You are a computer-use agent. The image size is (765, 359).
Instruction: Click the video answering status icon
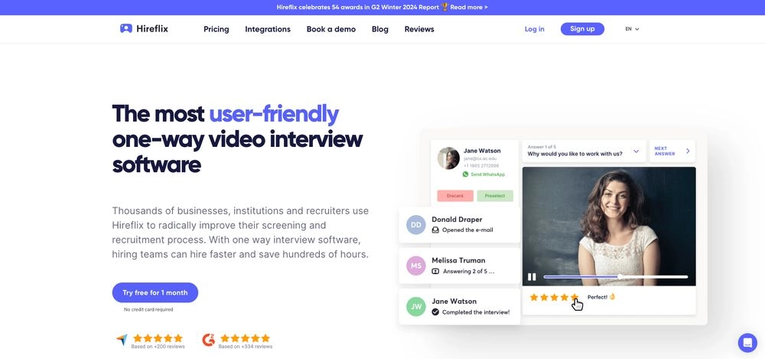[x=436, y=271]
